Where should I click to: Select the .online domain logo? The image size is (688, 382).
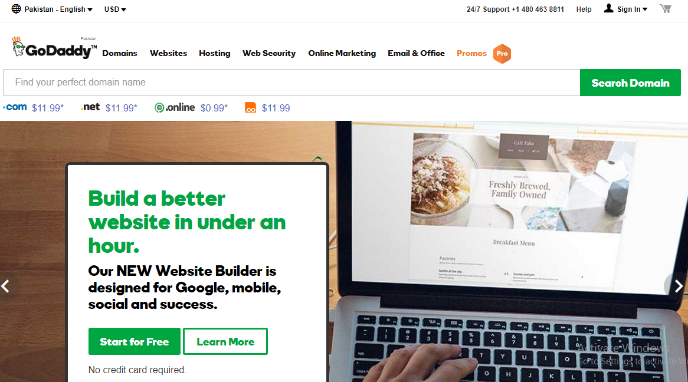(175, 107)
